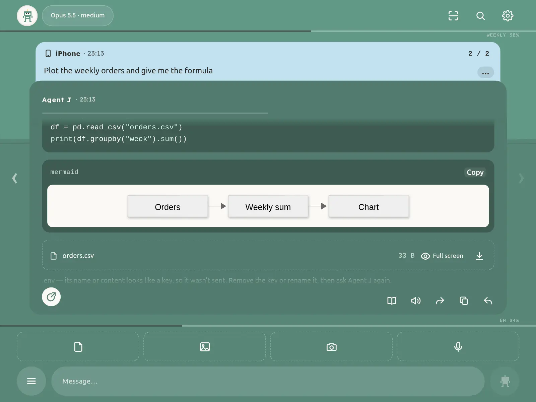
Task: Forward the reply with share arrow
Action: (x=440, y=301)
